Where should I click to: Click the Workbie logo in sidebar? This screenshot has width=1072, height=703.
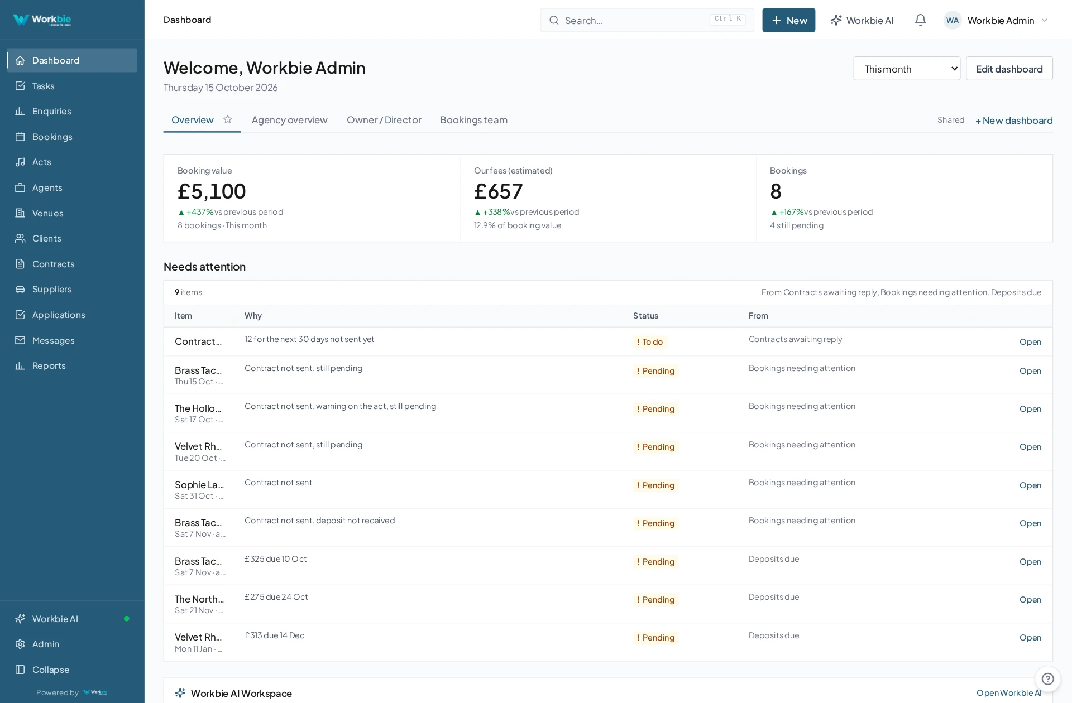tap(42, 20)
